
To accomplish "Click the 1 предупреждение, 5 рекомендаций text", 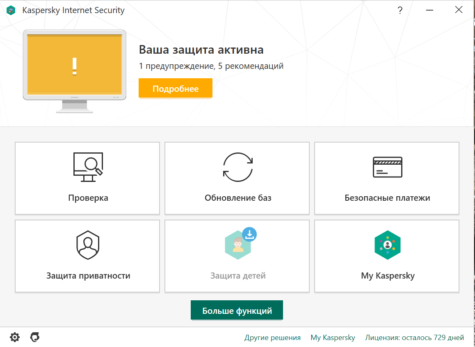I will pos(211,66).
